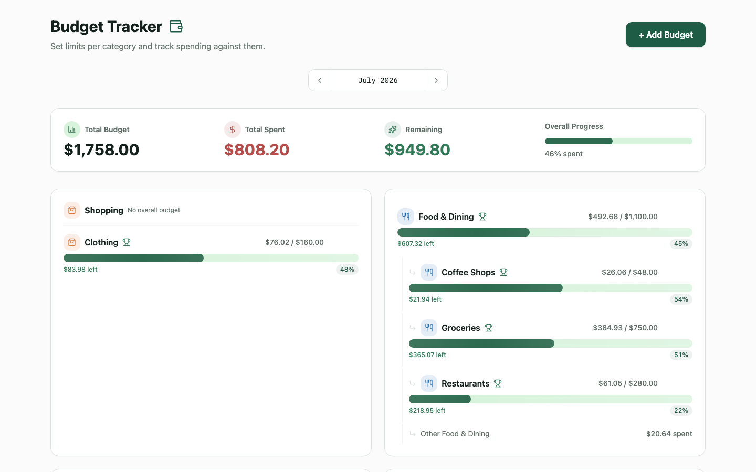Click the Budget Tracker page title

[106, 26]
